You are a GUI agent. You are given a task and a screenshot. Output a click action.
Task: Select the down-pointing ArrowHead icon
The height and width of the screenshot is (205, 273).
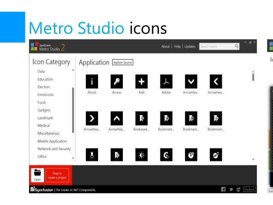click(x=191, y=81)
